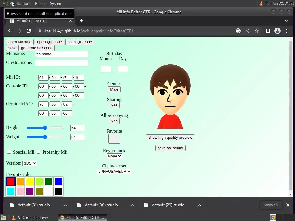
Task: Select the blue favorite color swatch
Action: [58, 182]
